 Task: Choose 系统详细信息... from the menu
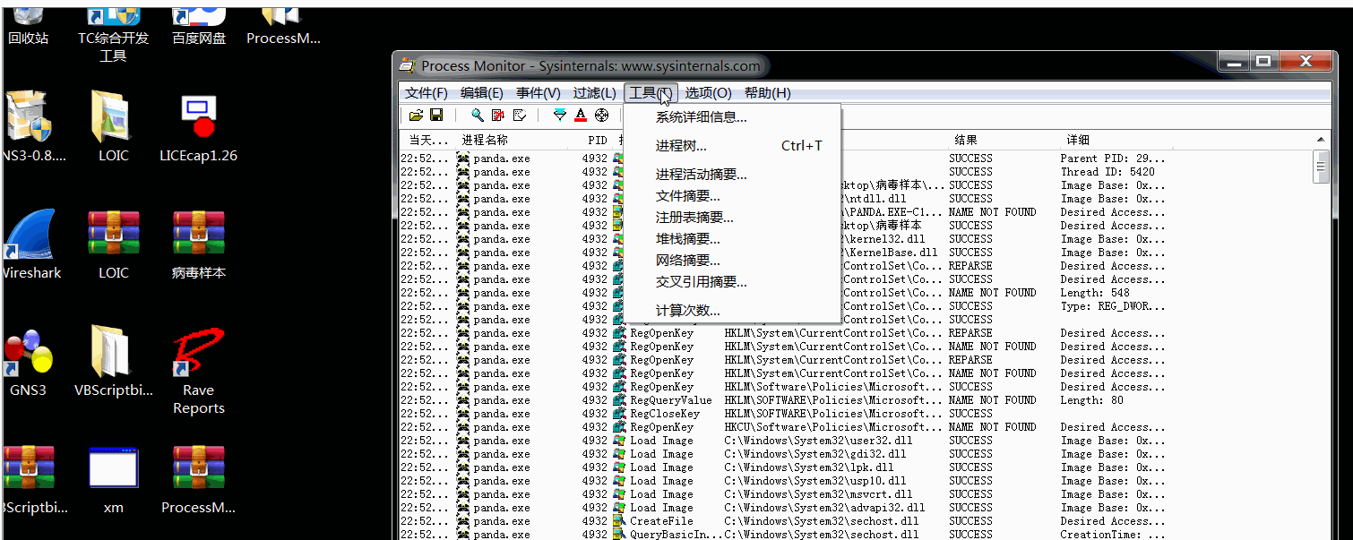pyautogui.click(x=732, y=117)
